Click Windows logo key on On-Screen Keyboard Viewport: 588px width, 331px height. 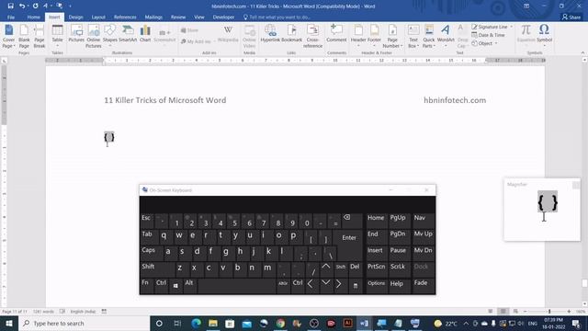[x=175, y=286]
